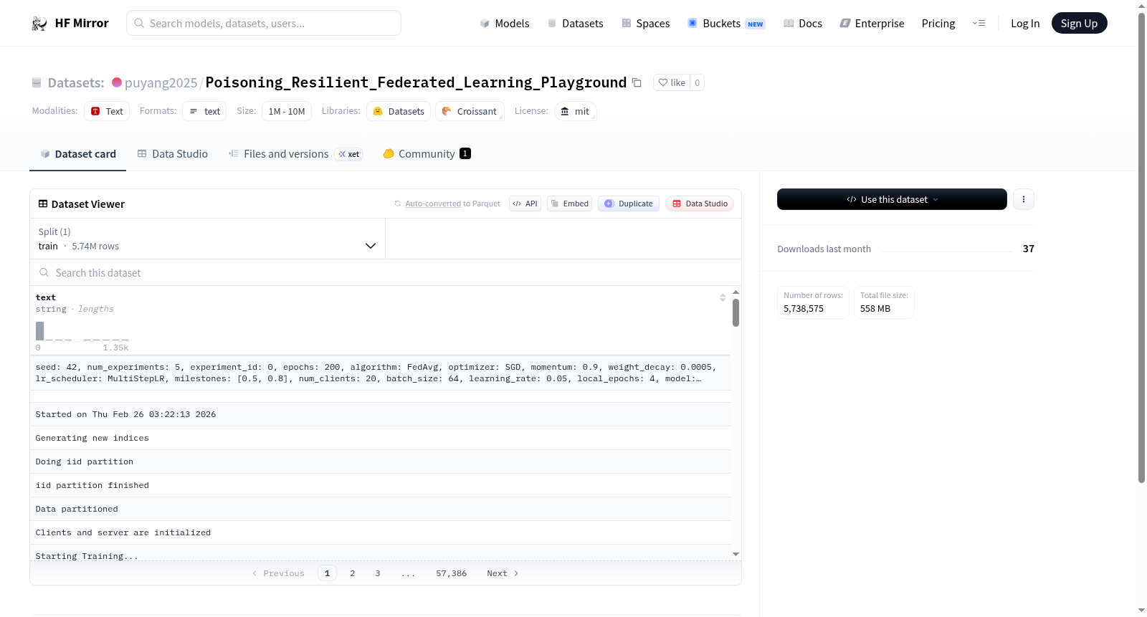Select the 'seed: 42, num_experiments' row
The image size is (1147, 617).
pos(380,373)
